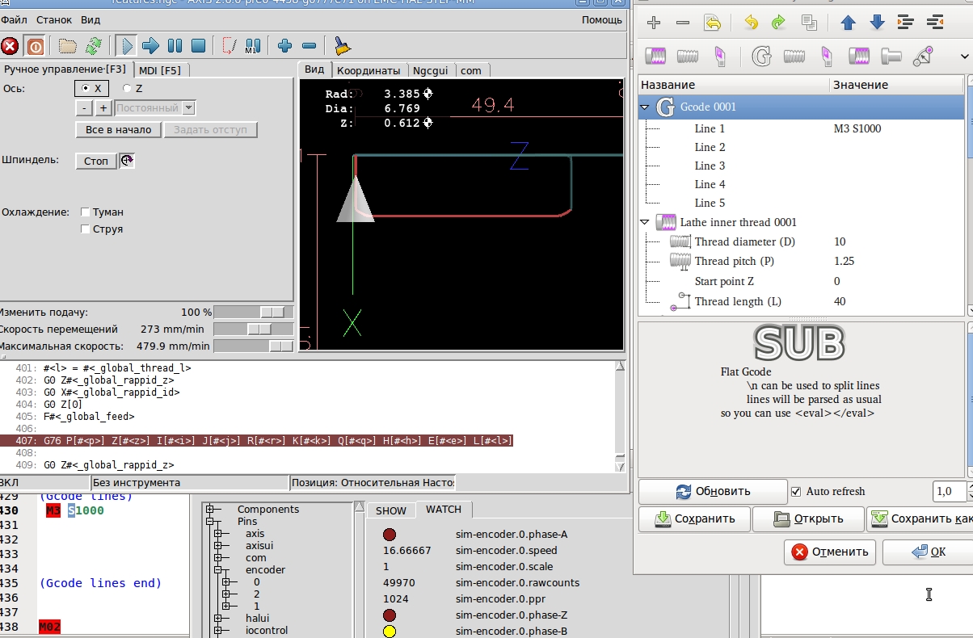Collapse the Gcode 0001 tree node
973x638 pixels.
(645, 107)
